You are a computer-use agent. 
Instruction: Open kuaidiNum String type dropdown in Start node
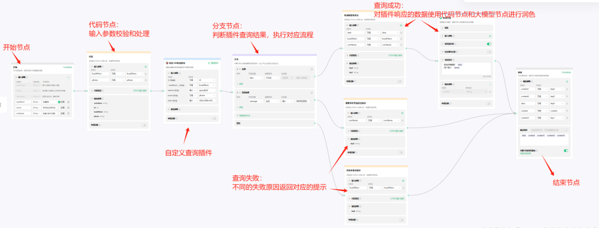click(36, 102)
